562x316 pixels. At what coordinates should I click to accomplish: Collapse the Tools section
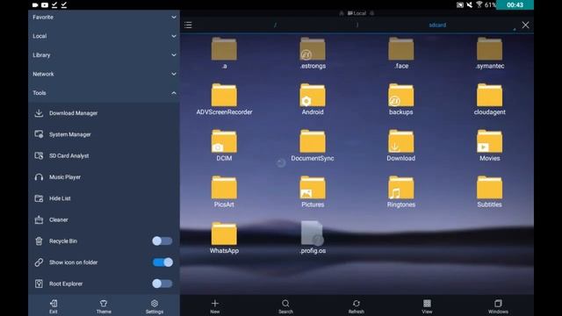tap(104, 93)
